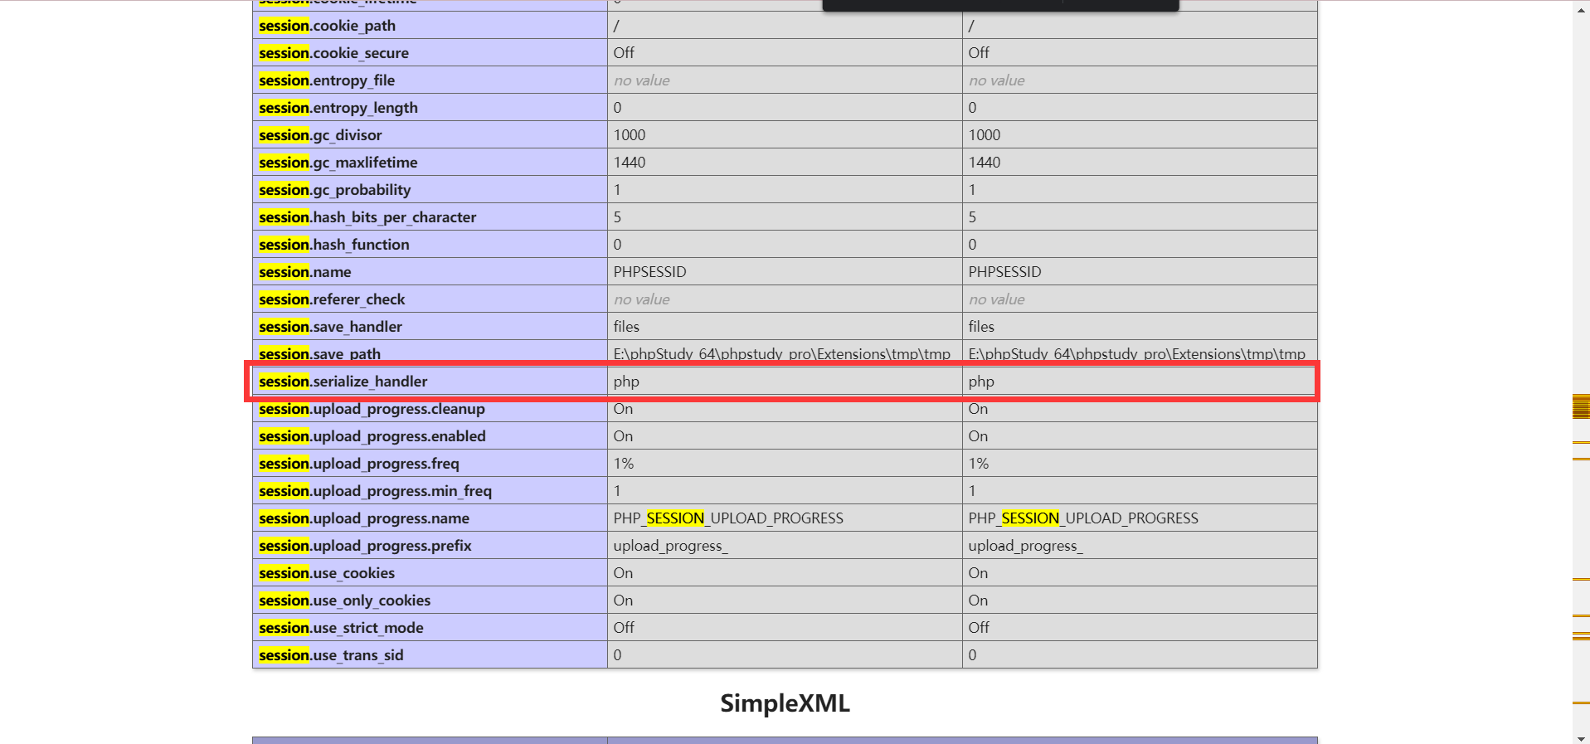1590x744 pixels.
Task: Select PHPSESSID in the master value column
Action: point(1004,272)
